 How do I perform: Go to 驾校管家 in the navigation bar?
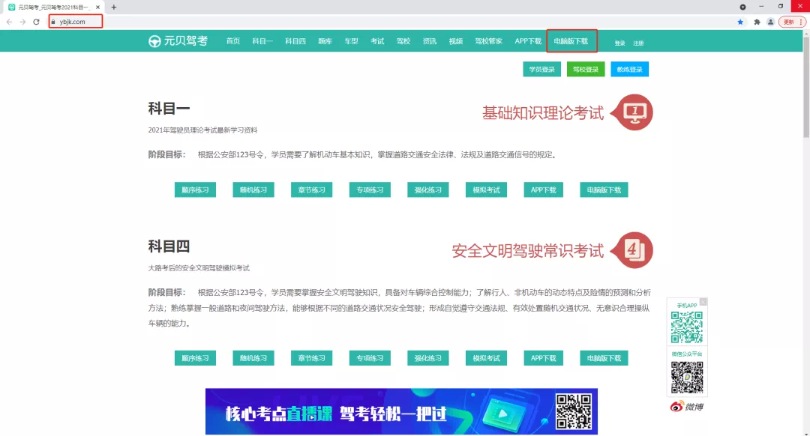[488, 41]
